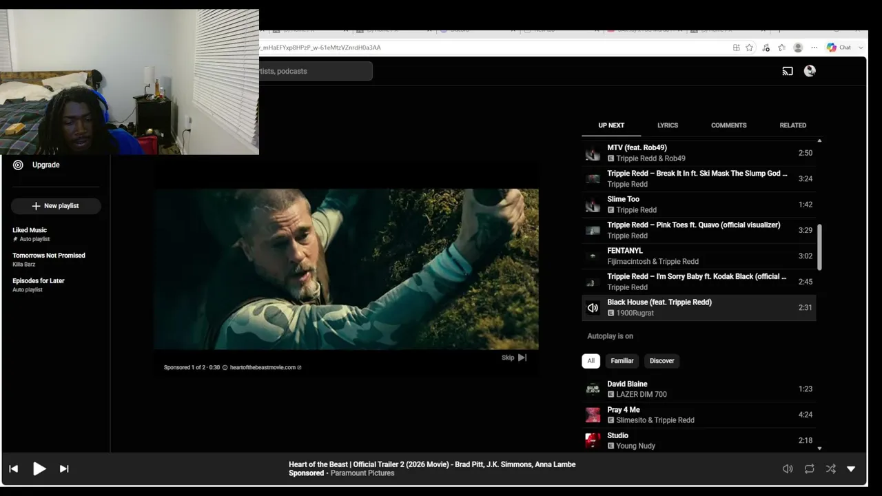
Task: Go to the previous track
Action: pos(14,469)
